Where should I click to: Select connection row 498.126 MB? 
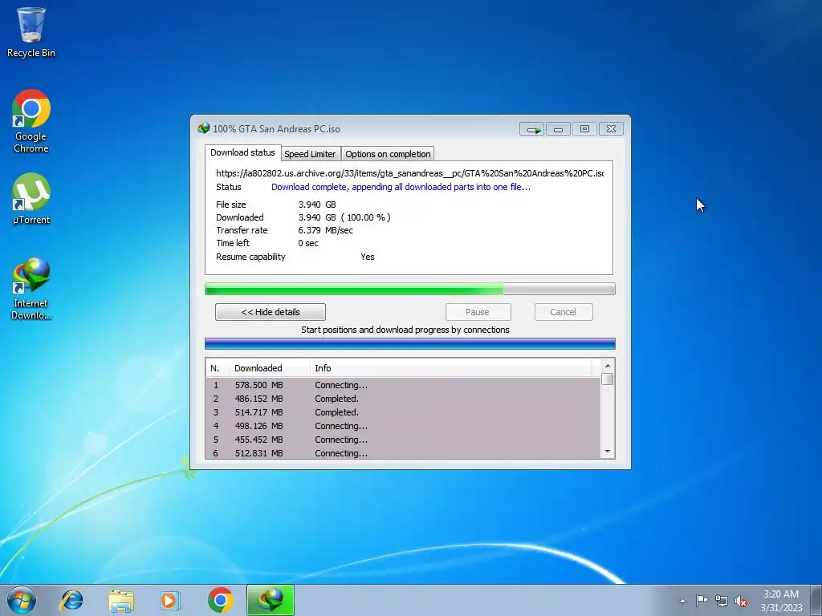pyautogui.click(x=403, y=426)
